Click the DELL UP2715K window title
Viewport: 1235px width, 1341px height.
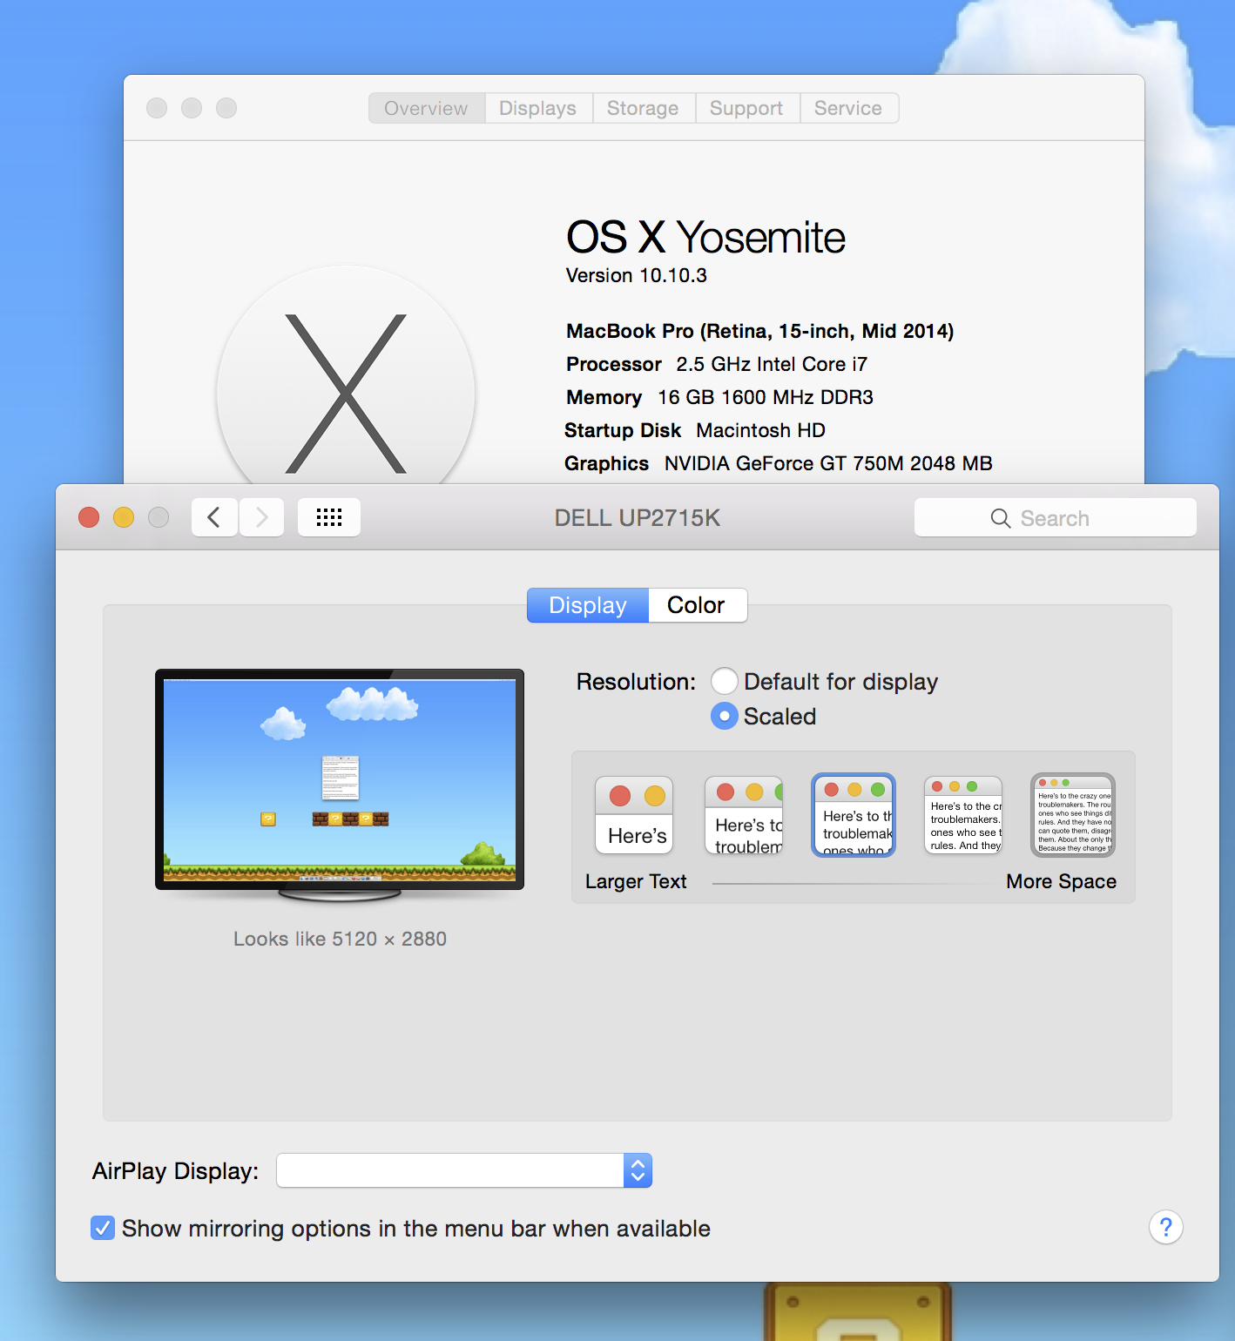638,518
